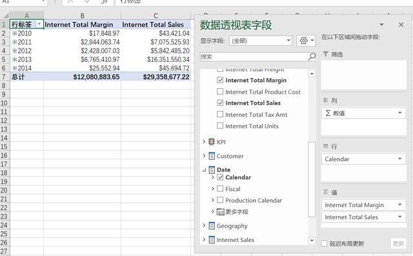Click the 更新 button

click(398, 243)
